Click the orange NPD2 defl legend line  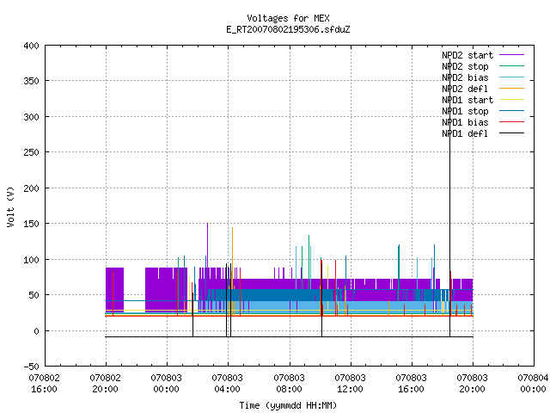coord(512,89)
